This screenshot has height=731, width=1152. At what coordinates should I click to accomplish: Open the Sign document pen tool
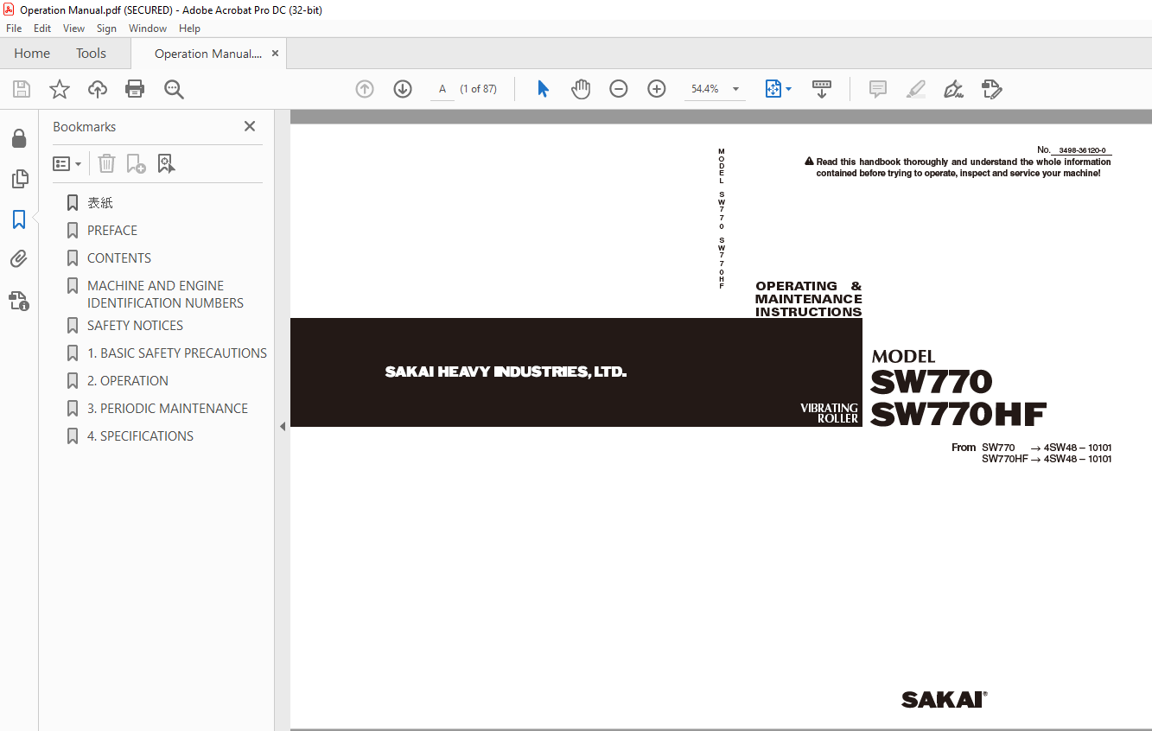[x=954, y=89]
